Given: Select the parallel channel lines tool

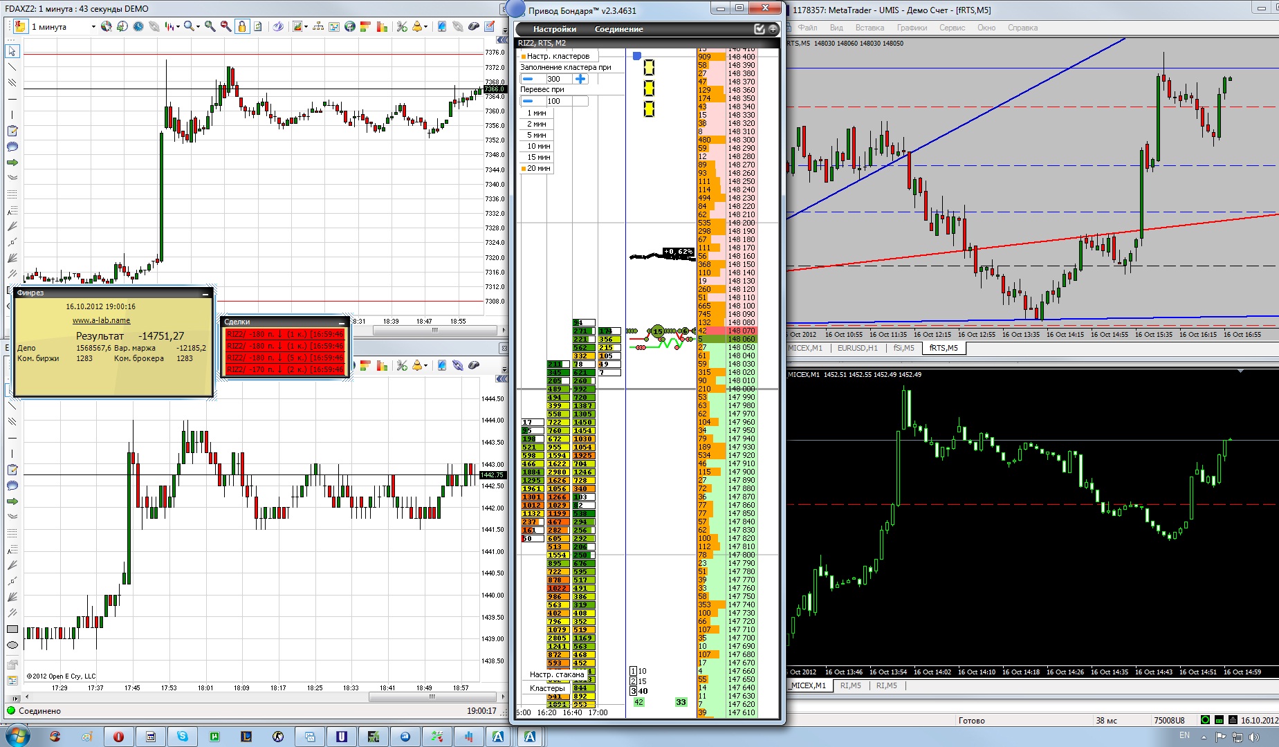Looking at the screenshot, I should point(12,83).
